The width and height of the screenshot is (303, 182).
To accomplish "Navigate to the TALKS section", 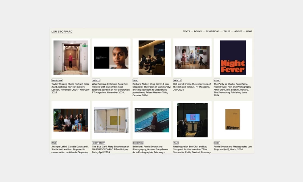I will [227, 31].
